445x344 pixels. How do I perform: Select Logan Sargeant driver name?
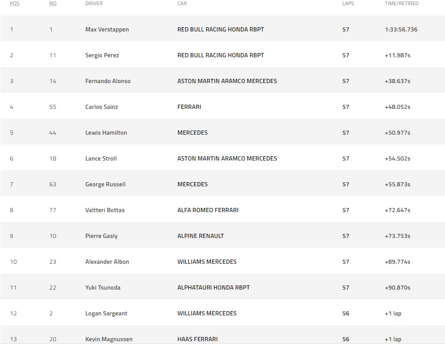tap(106, 313)
